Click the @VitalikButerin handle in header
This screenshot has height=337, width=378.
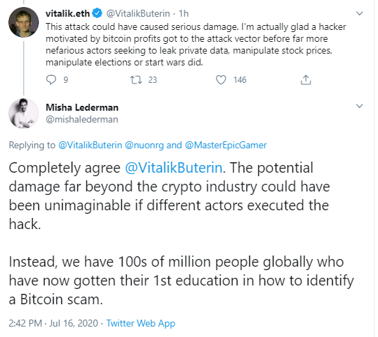(x=138, y=13)
